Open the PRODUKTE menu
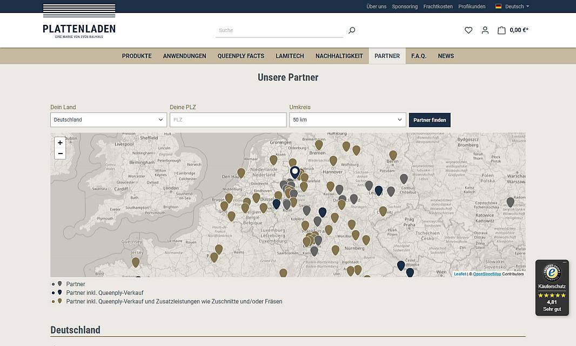This screenshot has width=576, height=346. (137, 56)
